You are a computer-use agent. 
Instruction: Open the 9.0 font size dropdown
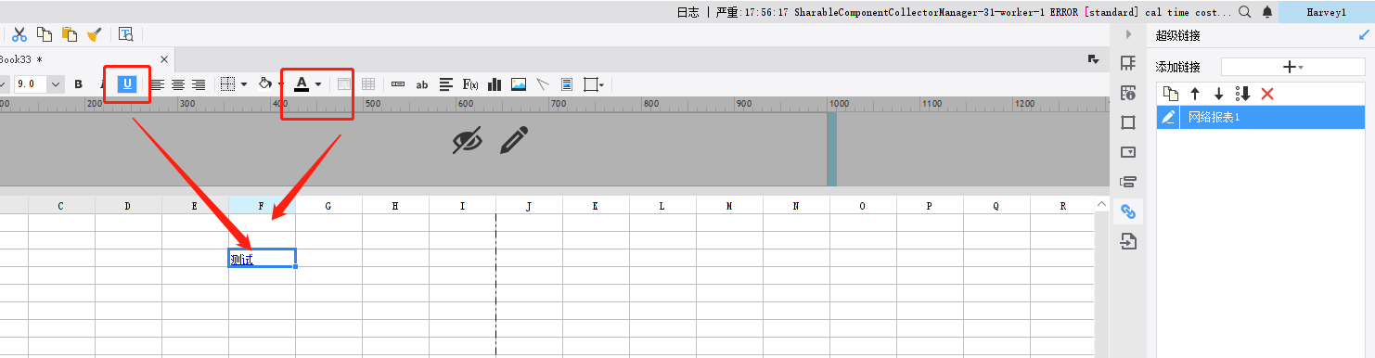tap(55, 83)
